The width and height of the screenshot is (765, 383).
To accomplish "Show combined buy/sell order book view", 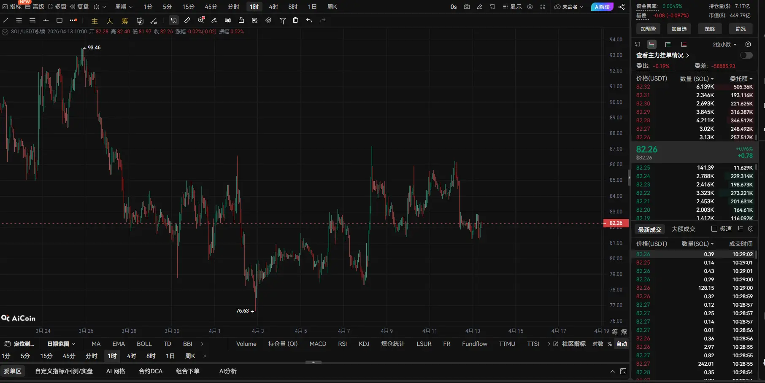I will coord(652,44).
